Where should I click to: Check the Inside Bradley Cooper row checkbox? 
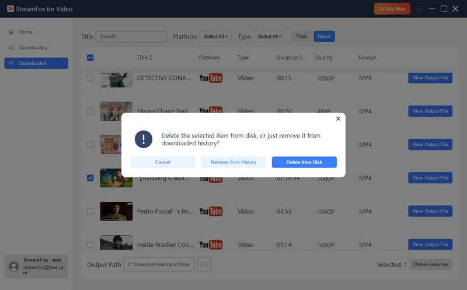[90, 244]
